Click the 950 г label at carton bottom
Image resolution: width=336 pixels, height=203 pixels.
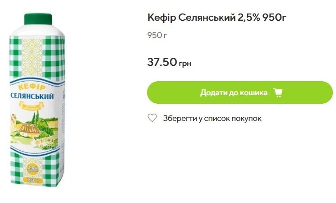pos(33,181)
